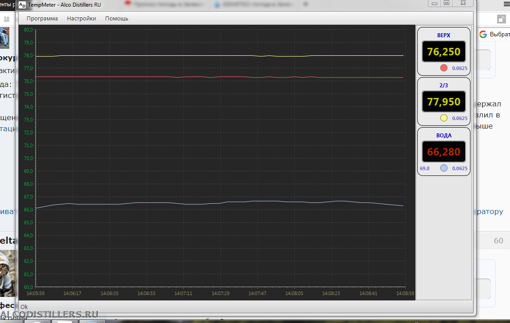Click the 69.0 threshold value under ВОДА
Viewport: 510px width, 323px height.
click(424, 168)
